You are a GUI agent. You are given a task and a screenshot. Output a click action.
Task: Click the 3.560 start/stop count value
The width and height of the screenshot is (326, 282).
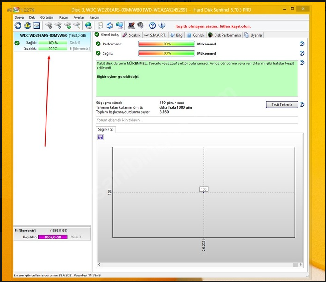pyautogui.click(x=164, y=112)
